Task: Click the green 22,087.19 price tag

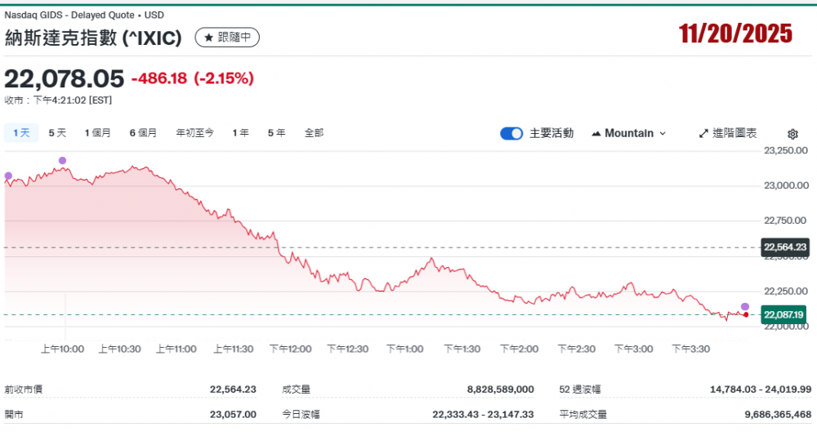Action: click(784, 314)
